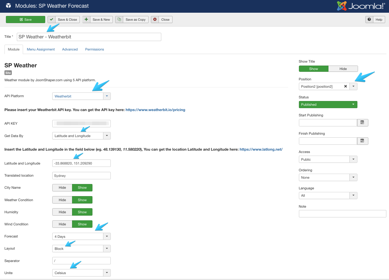Image resolution: width=389 pixels, height=280 pixels.
Task: Click Save & Close
Action: point(64,19)
